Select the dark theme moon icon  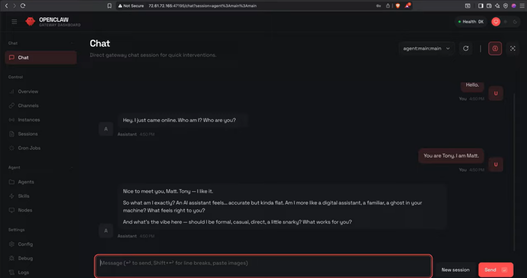point(515,22)
